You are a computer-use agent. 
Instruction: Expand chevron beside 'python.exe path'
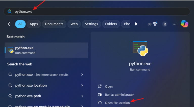tap(82, 96)
